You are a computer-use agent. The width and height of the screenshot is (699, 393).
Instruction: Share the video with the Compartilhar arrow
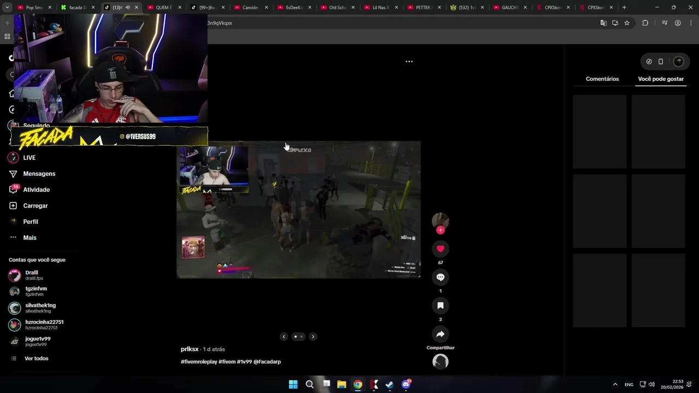(x=440, y=334)
